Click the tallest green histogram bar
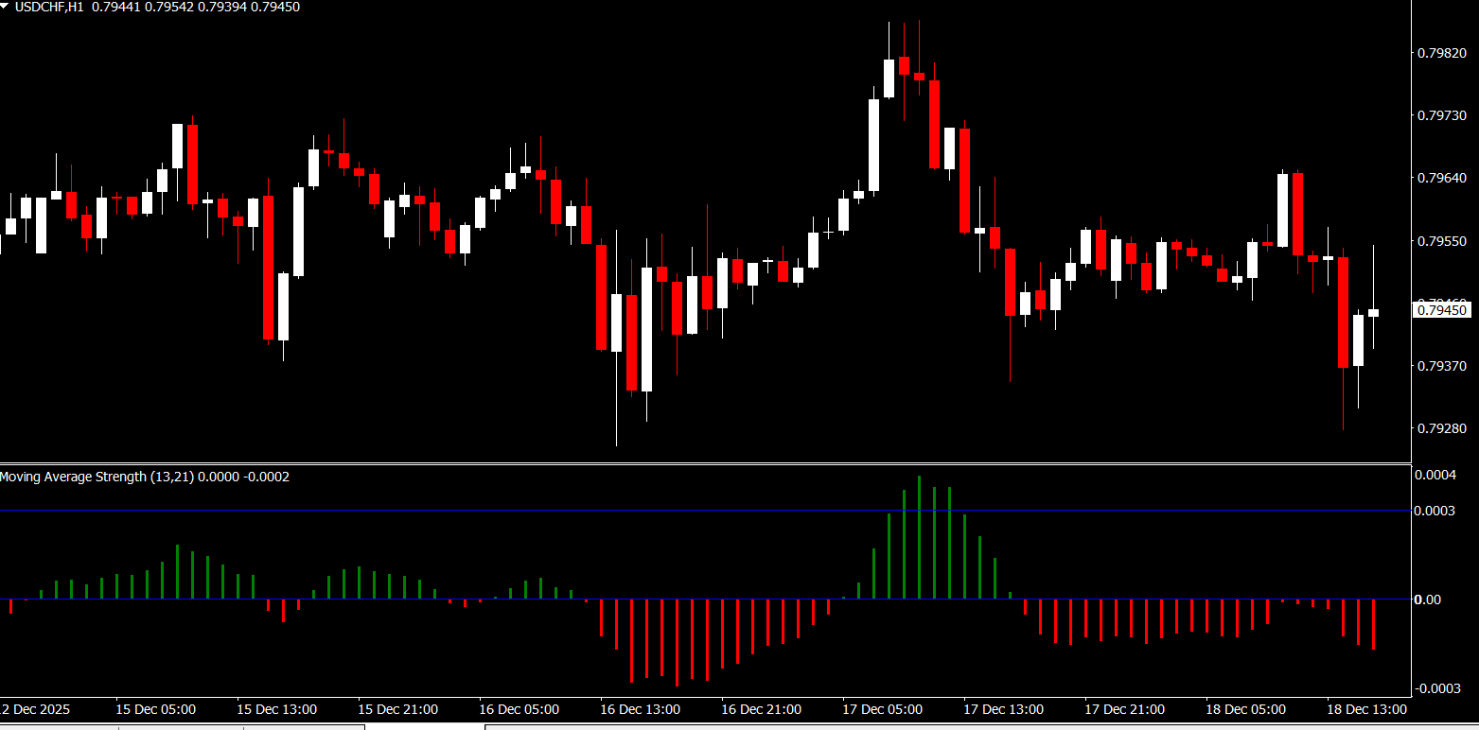Screen dimensions: 1479x730 click(x=919, y=537)
